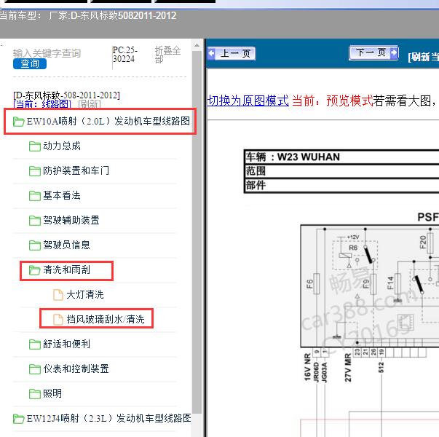
Task: Click the open folder icon beside 清洗和雨刮
Action: point(35,270)
